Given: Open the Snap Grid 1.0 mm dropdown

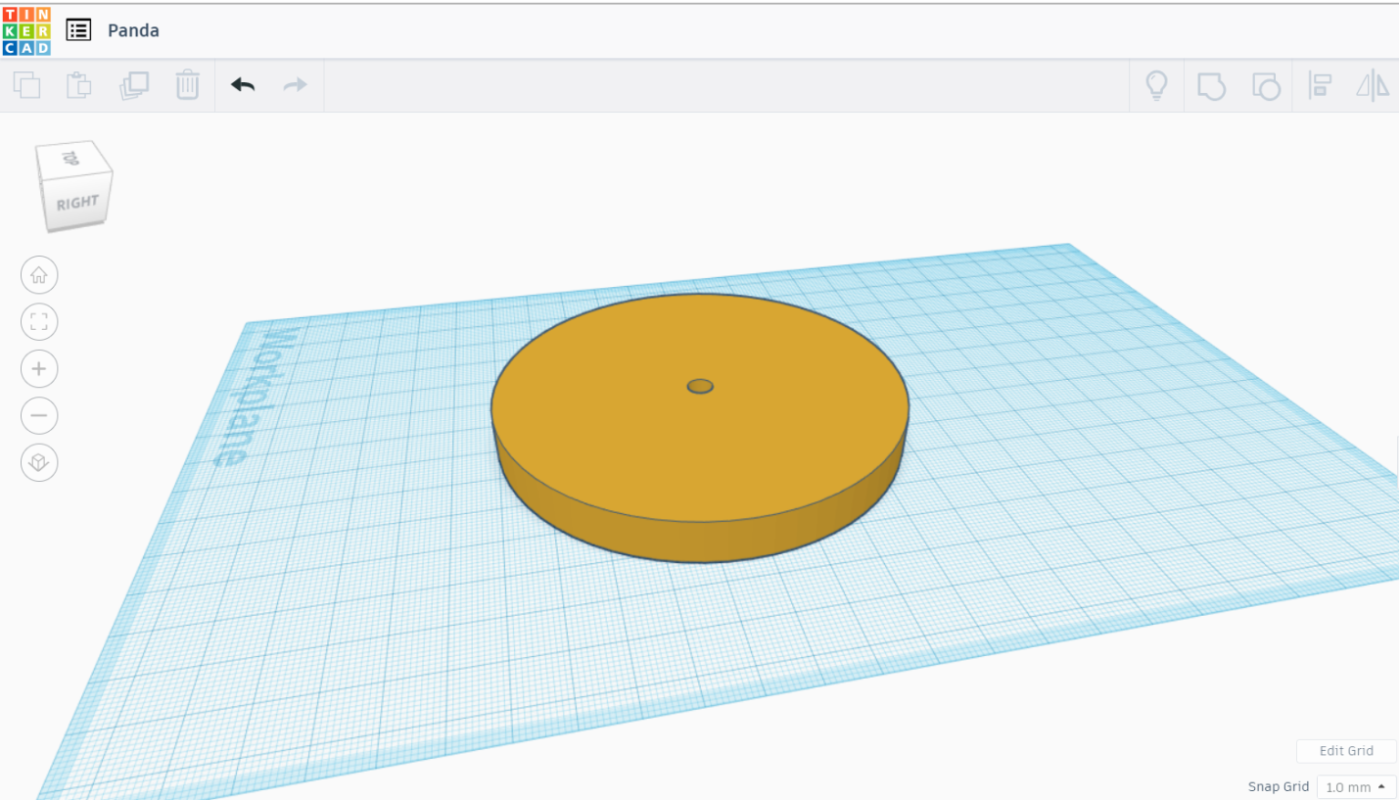Looking at the screenshot, I should [x=1357, y=787].
